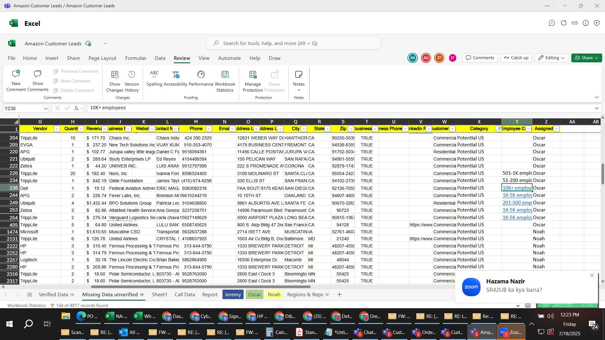Image resolution: width=605 pixels, height=340 pixels.
Task: Select column Y header
Action: 517,122
